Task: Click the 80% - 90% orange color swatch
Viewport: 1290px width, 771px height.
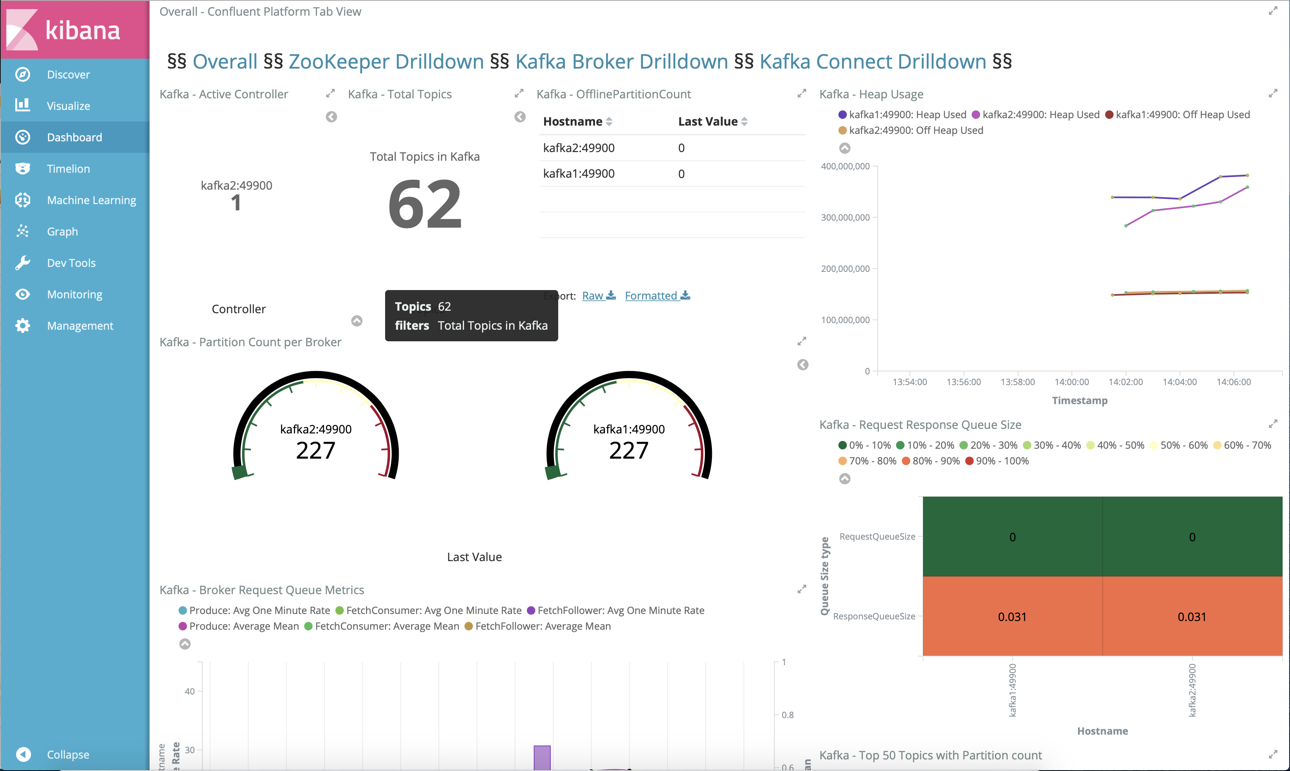Action: click(906, 461)
